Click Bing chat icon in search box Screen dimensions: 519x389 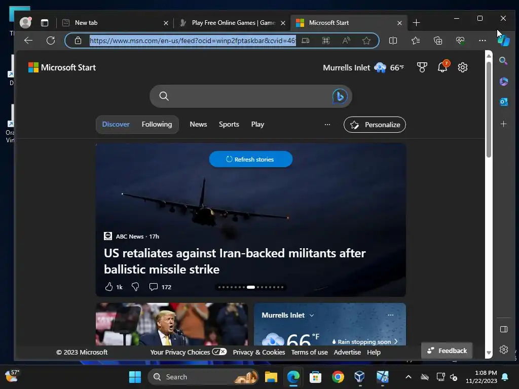coord(340,96)
